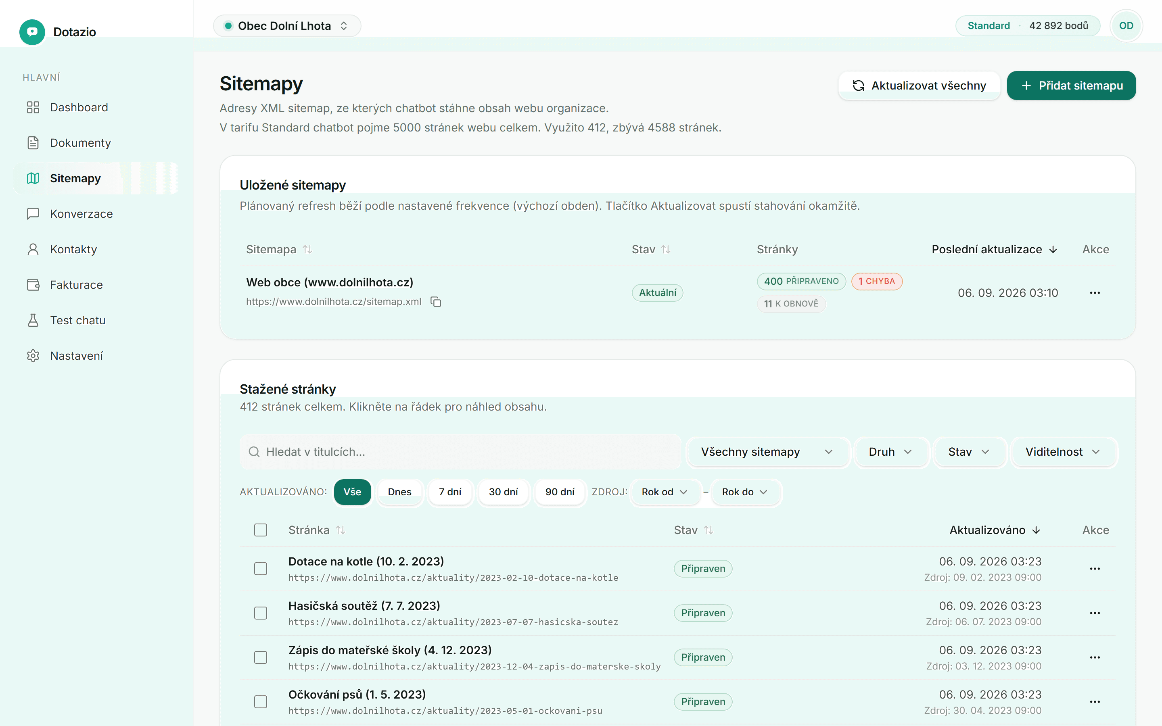Click the Sitemapy map icon

pyautogui.click(x=33, y=178)
